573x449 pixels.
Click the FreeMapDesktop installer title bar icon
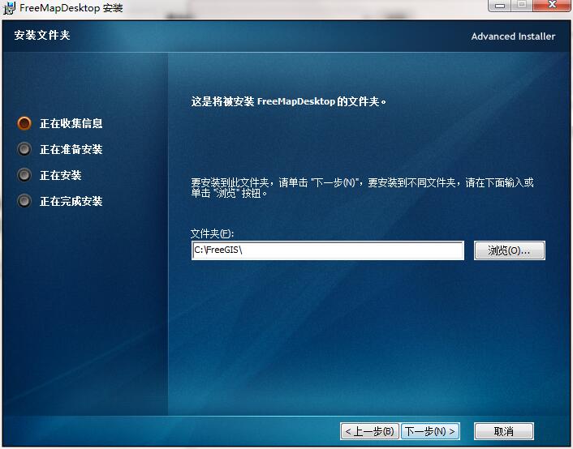(9, 7)
